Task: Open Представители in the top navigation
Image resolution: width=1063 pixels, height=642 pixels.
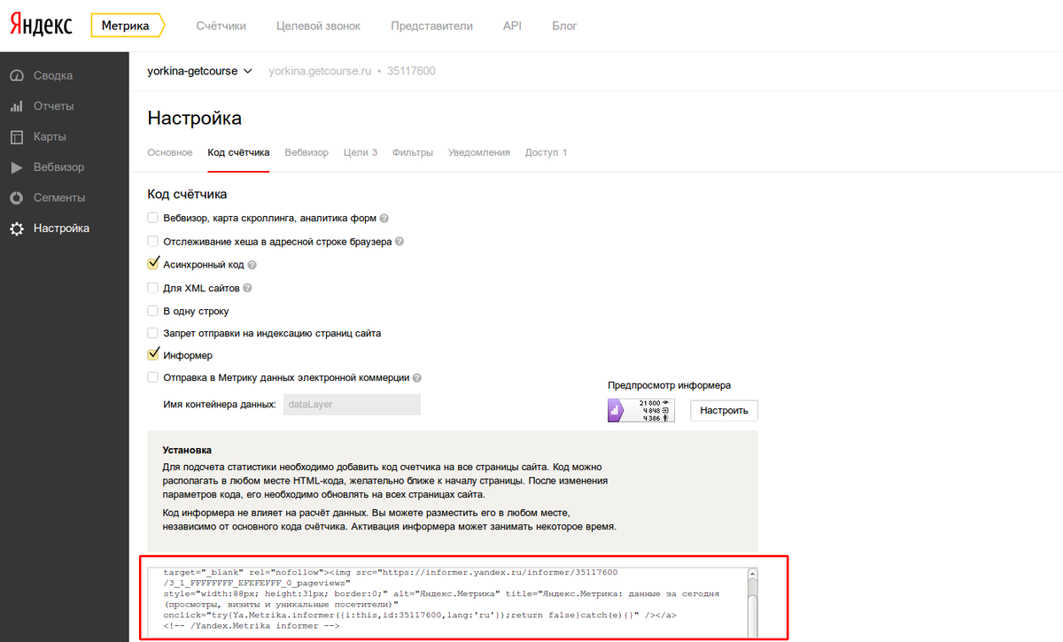Action: coord(432,26)
